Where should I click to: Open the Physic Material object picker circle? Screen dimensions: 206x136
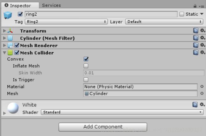point(202,87)
